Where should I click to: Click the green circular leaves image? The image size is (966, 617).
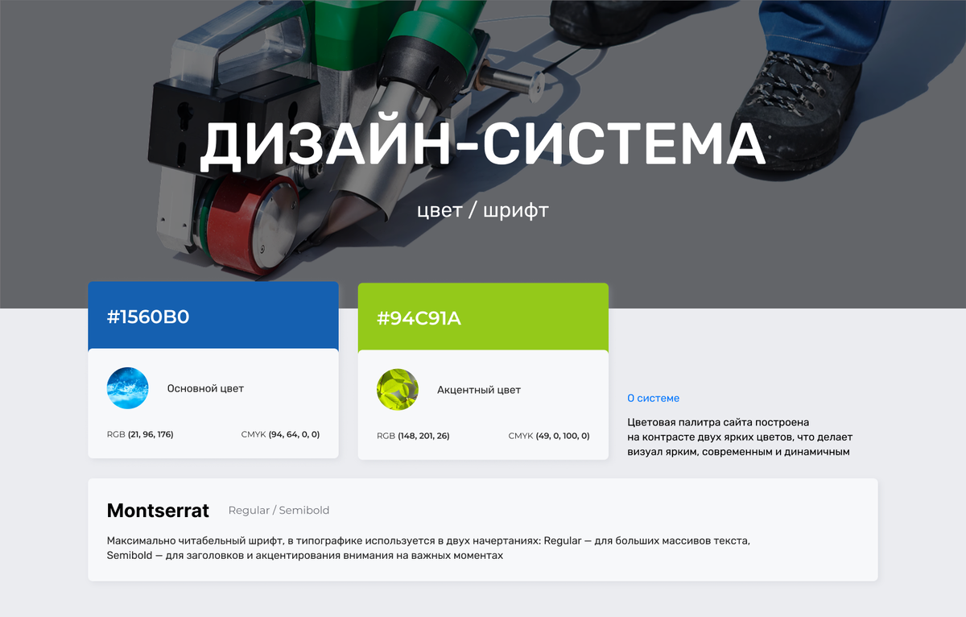[x=398, y=389]
